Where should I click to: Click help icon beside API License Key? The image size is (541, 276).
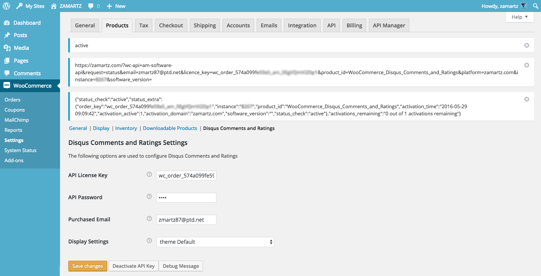click(149, 175)
